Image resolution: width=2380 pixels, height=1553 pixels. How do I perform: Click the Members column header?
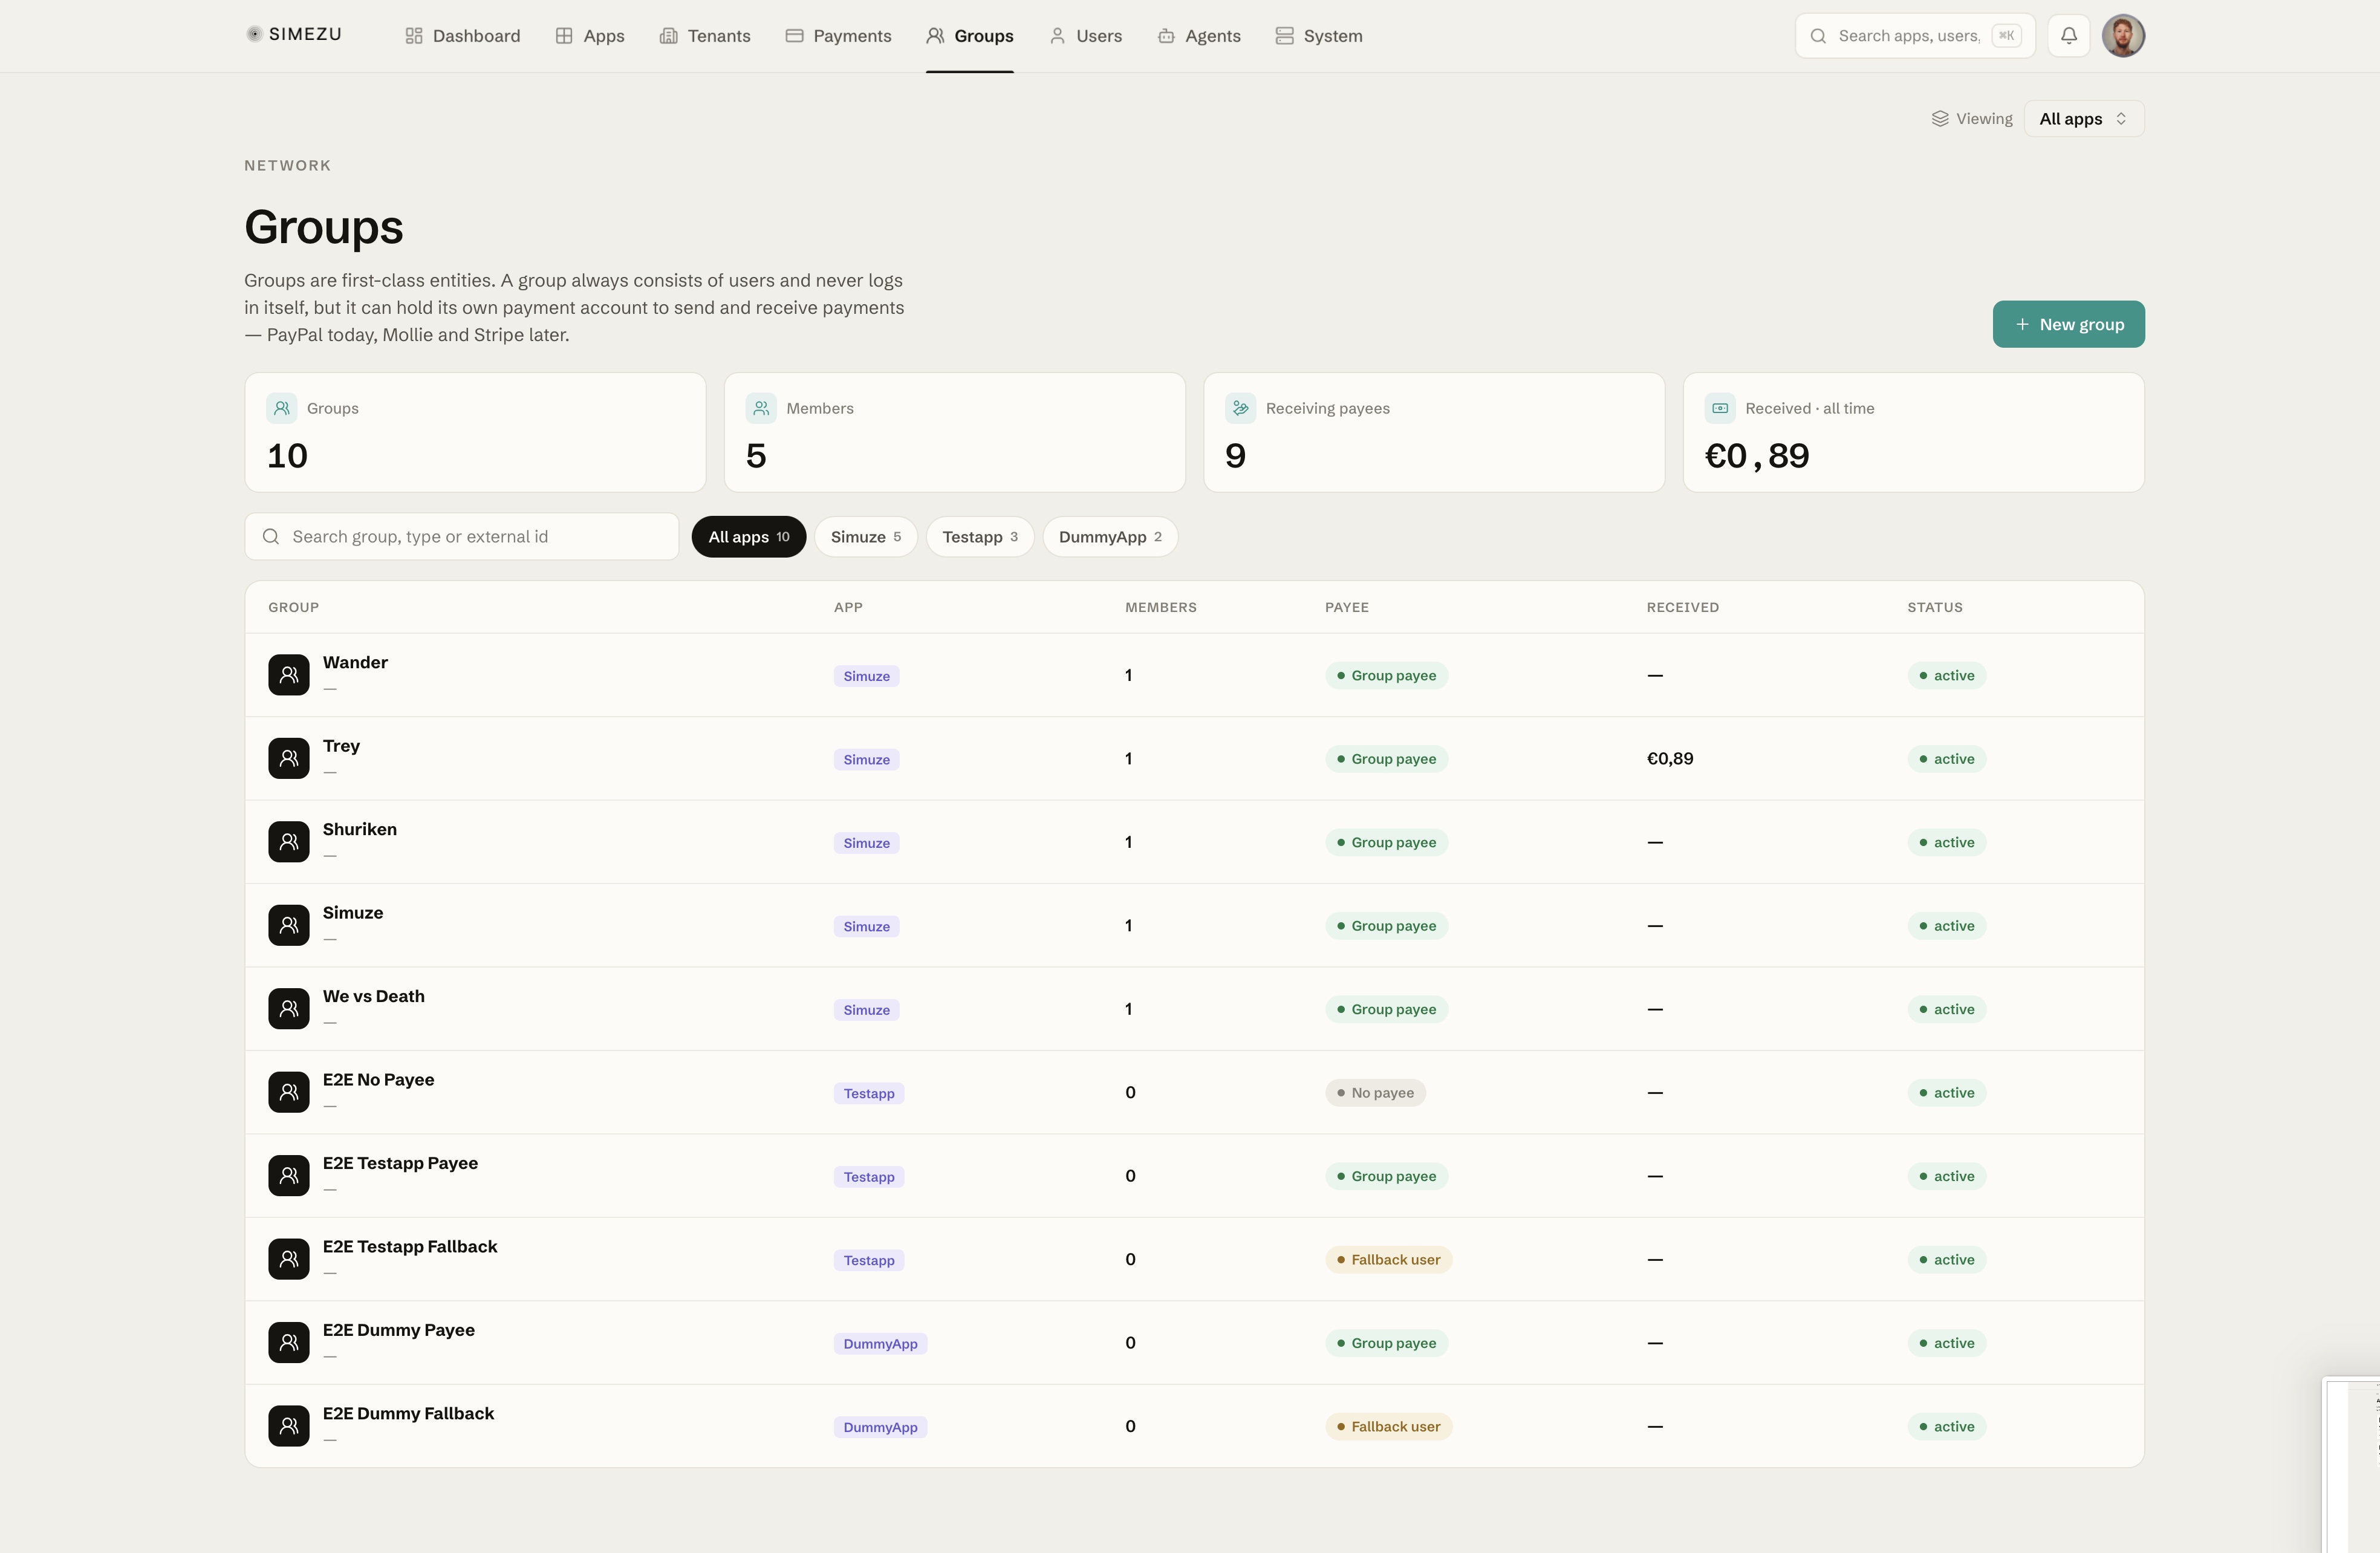pos(1160,607)
